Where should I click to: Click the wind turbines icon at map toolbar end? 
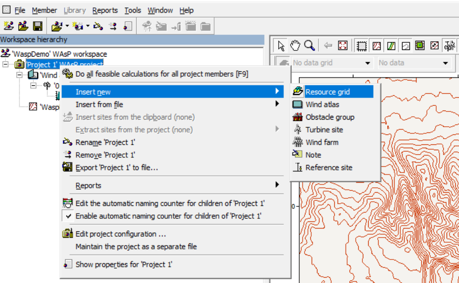(450, 46)
